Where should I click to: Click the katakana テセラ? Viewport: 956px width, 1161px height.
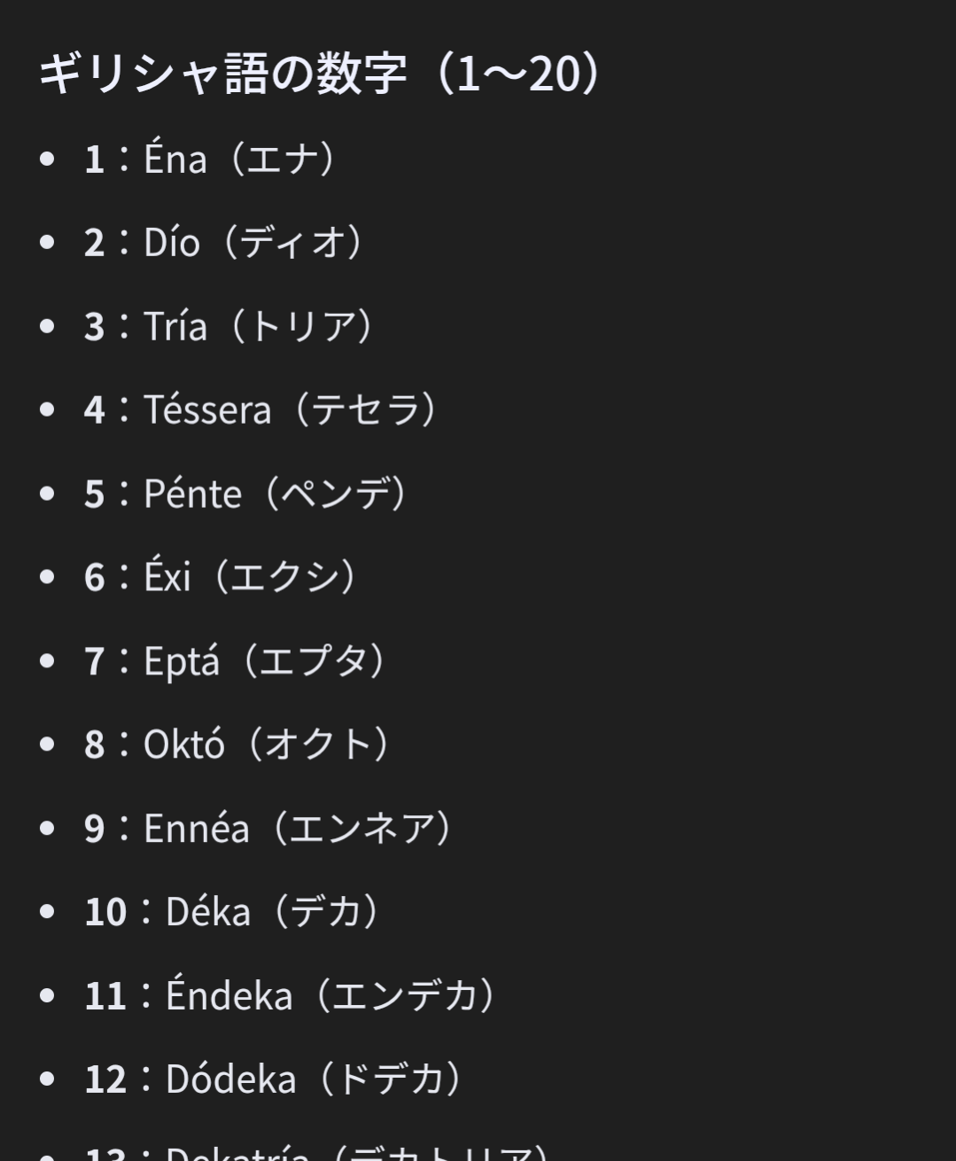(x=364, y=410)
